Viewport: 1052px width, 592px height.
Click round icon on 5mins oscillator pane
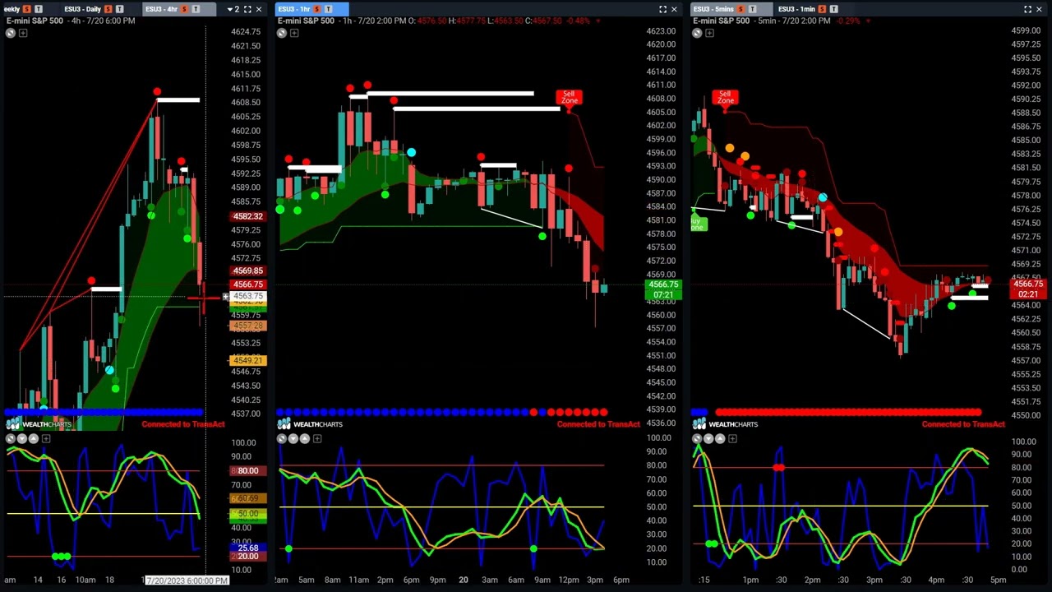[x=697, y=439]
